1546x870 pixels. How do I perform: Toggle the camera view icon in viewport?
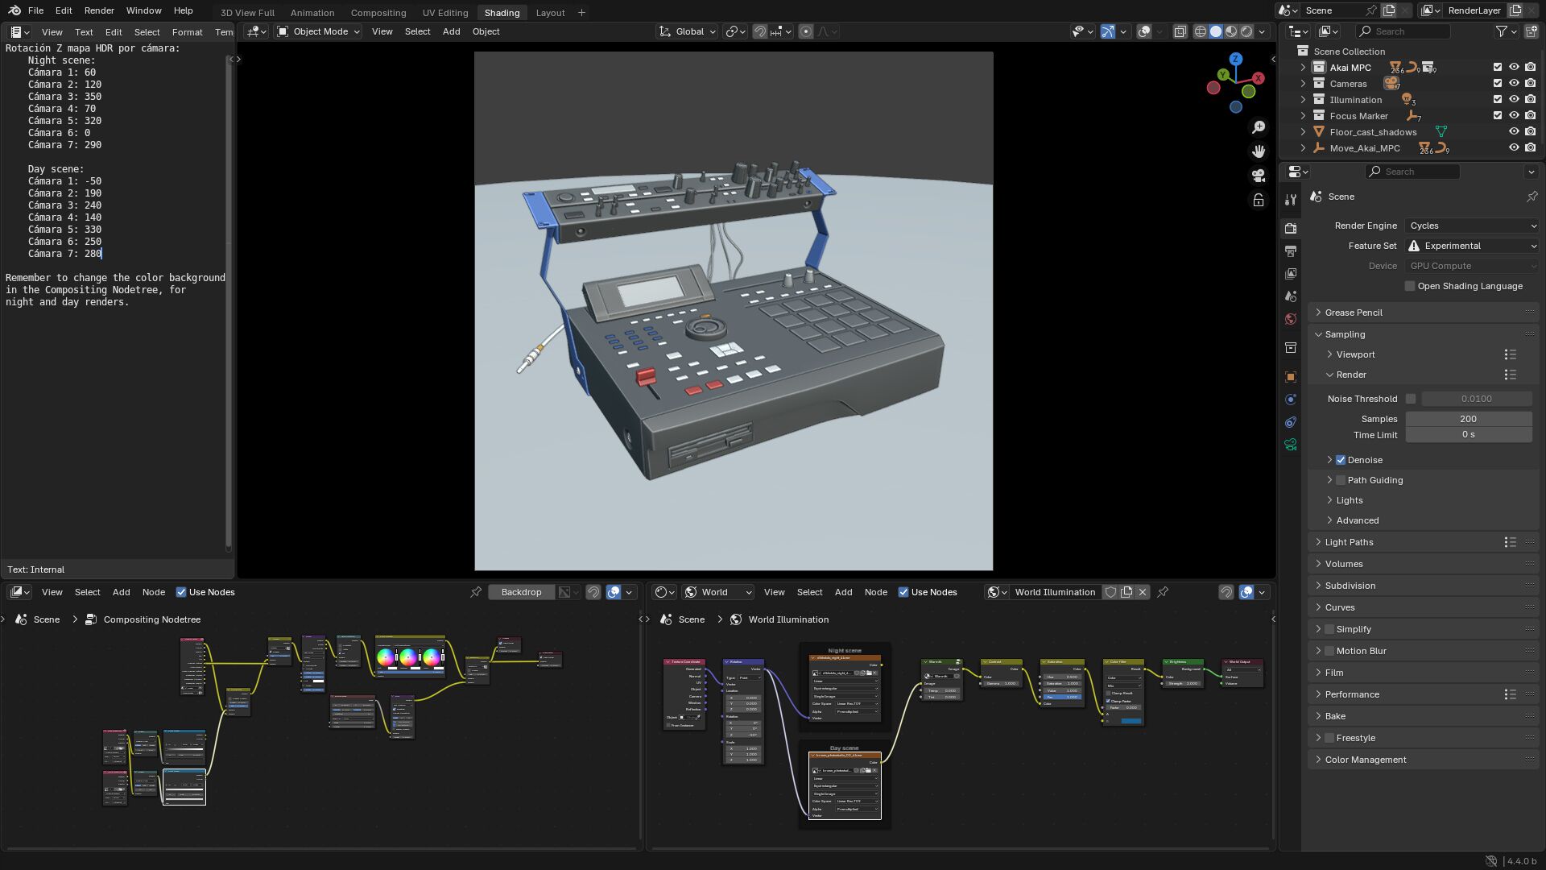pos(1259,176)
